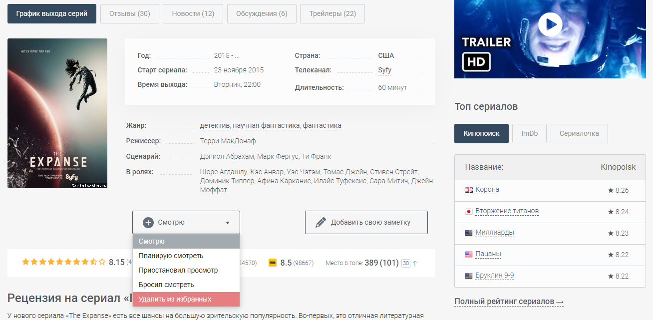
Task: Select Кинопоиск top rating tab
Action: 481,133
